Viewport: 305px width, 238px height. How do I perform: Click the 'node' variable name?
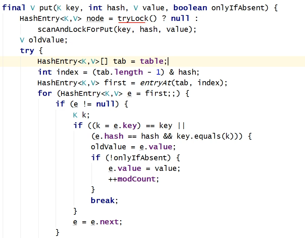pos(95,19)
